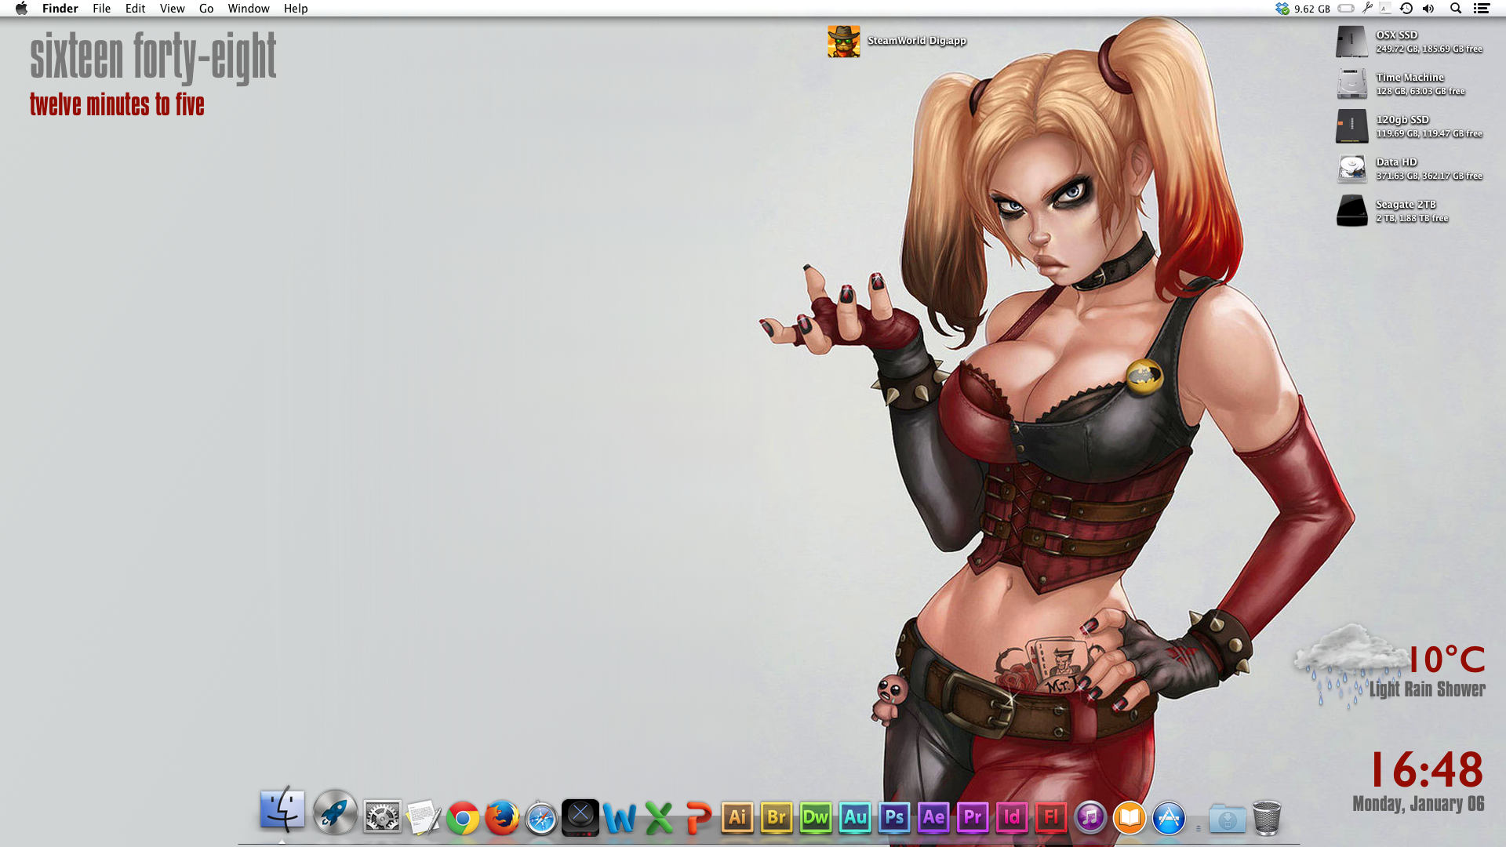Click the Light Rain Shower weather label
The image size is (1506, 847).
click(x=1427, y=689)
